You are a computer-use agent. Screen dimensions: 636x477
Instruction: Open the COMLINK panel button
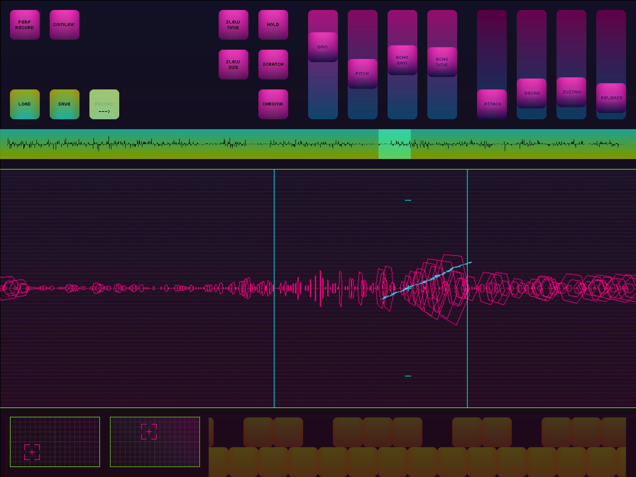[64, 25]
